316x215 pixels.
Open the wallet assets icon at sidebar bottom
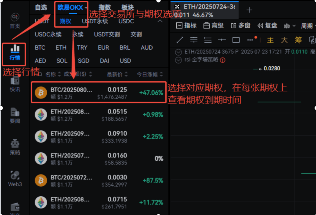pos(15,207)
